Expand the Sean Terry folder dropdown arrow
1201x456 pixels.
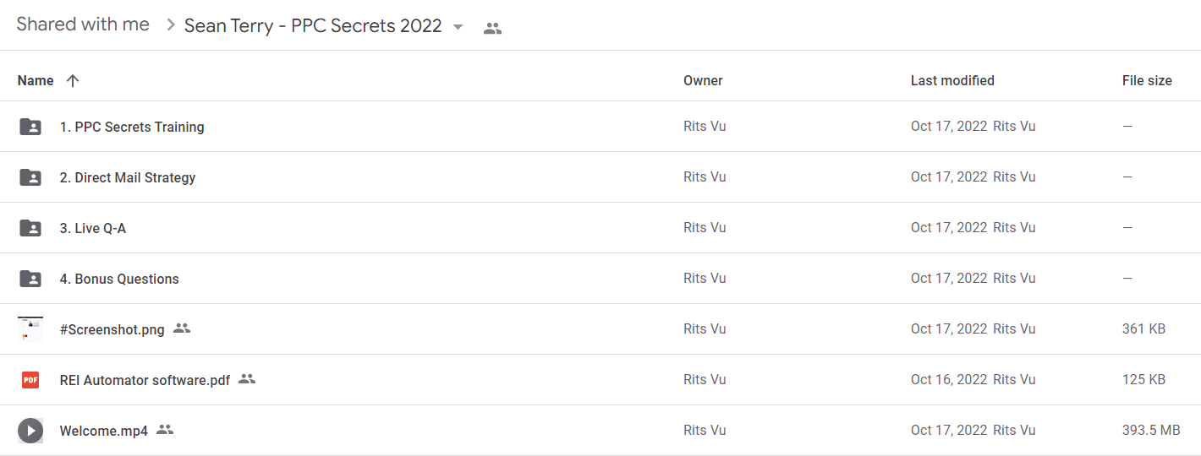[458, 27]
